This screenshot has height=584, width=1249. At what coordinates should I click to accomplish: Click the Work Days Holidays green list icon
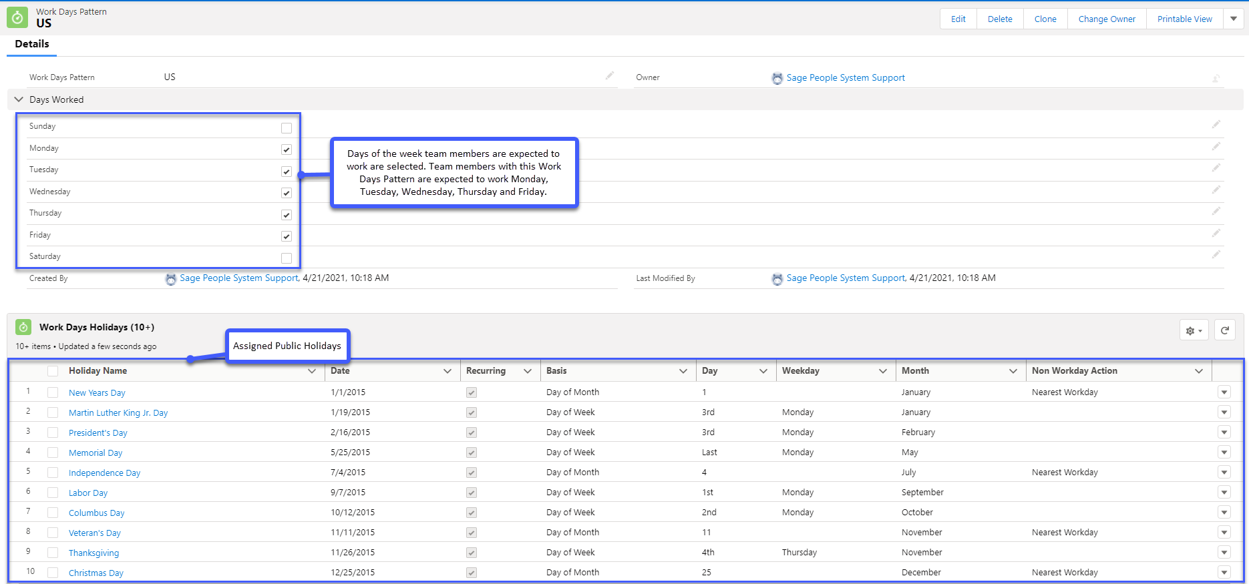[x=23, y=327]
